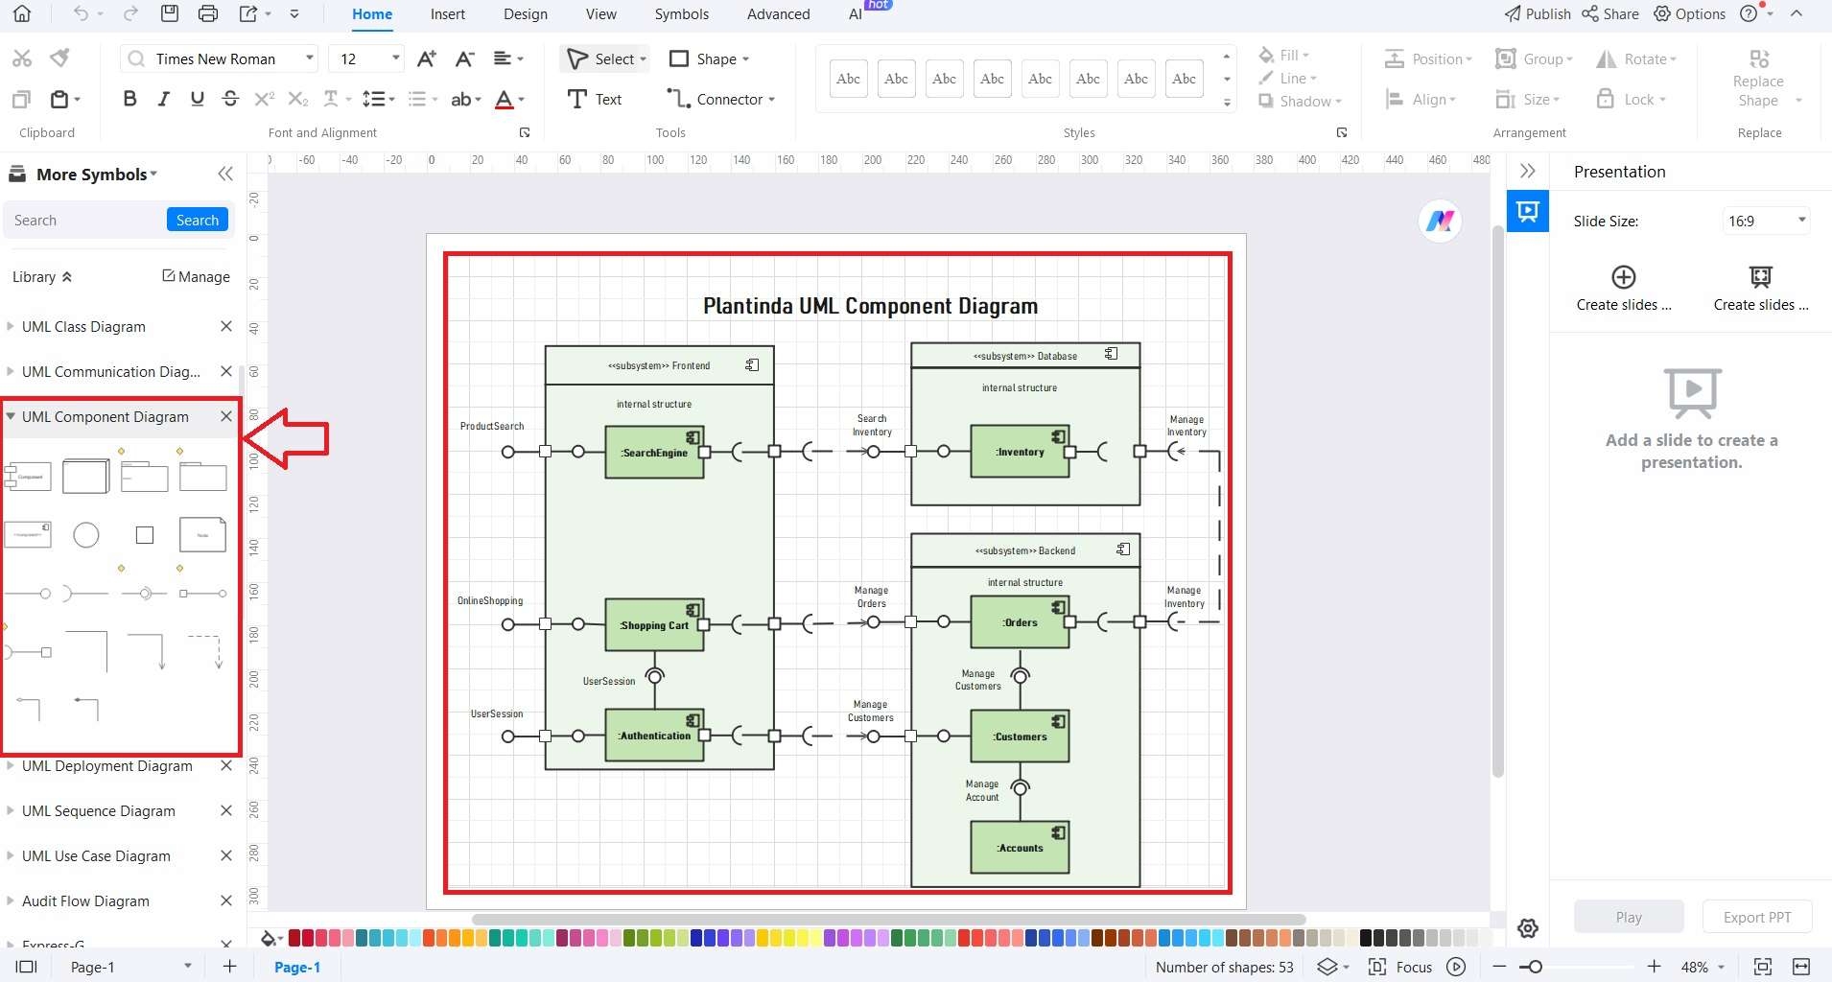The height and width of the screenshot is (982, 1832).
Task: Open the presentation mode panel icon
Action: tap(1528, 211)
